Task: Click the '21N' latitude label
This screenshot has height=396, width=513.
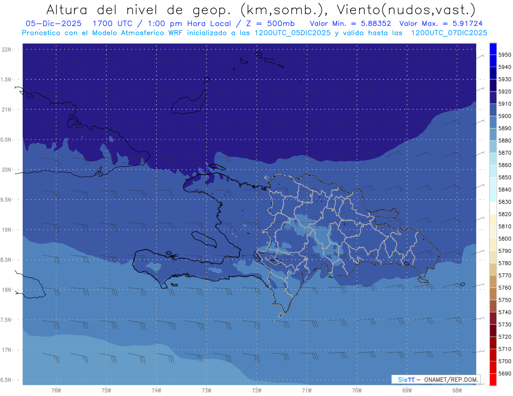Action: (6, 109)
